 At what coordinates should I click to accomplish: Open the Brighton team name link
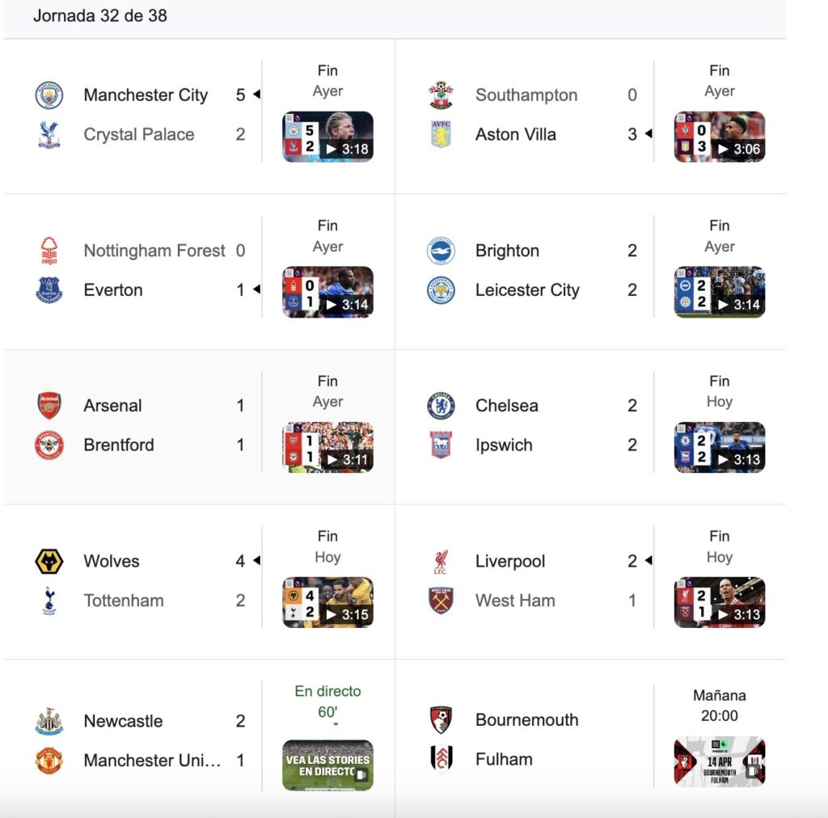pos(507,251)
